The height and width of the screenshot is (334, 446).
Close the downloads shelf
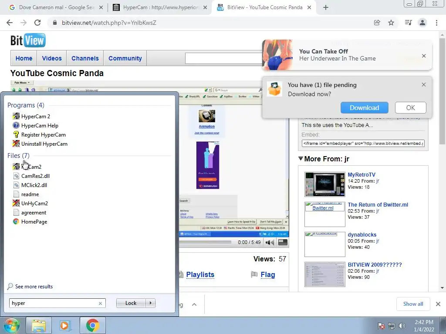(438, 304)
